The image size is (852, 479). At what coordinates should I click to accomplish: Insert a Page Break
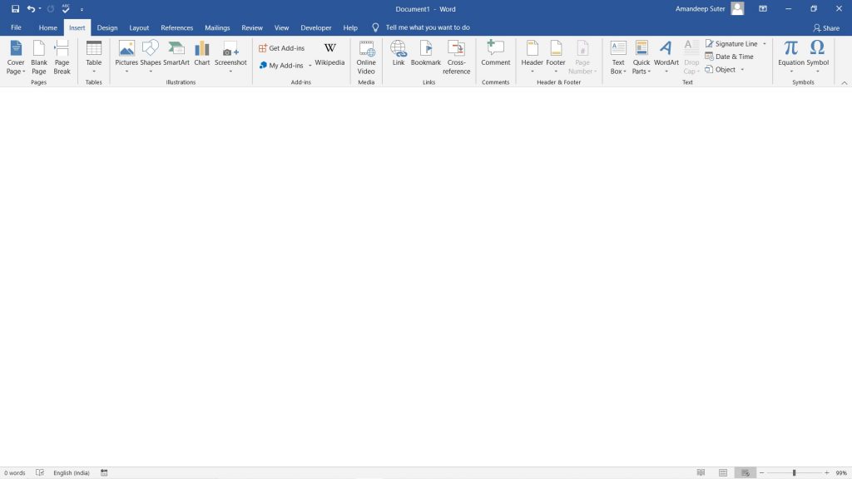coord(62,57)
